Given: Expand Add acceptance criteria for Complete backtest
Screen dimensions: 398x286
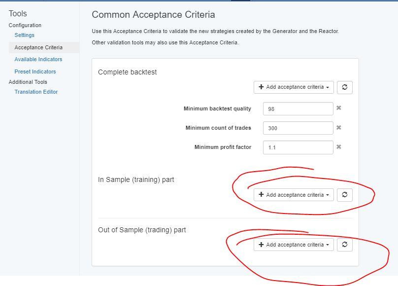Looking at the screenshot, I should click(x=294, y=87).
